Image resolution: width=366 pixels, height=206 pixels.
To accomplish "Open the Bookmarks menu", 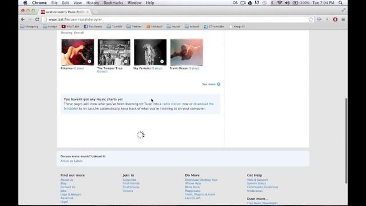I will coord(113,3).
